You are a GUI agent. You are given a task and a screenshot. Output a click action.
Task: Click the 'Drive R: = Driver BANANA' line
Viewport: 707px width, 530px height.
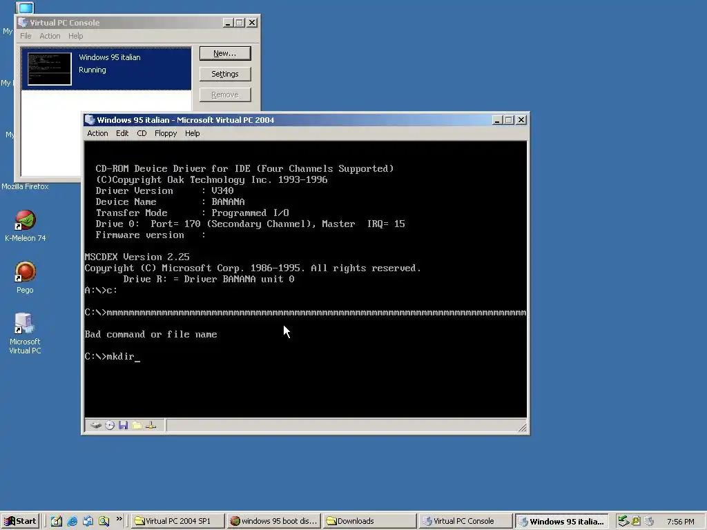pos(209,279)
